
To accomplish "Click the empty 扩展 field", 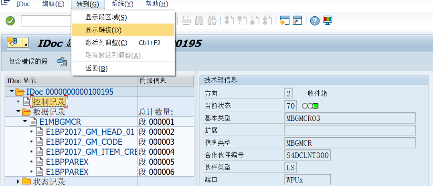I will 350,130.
